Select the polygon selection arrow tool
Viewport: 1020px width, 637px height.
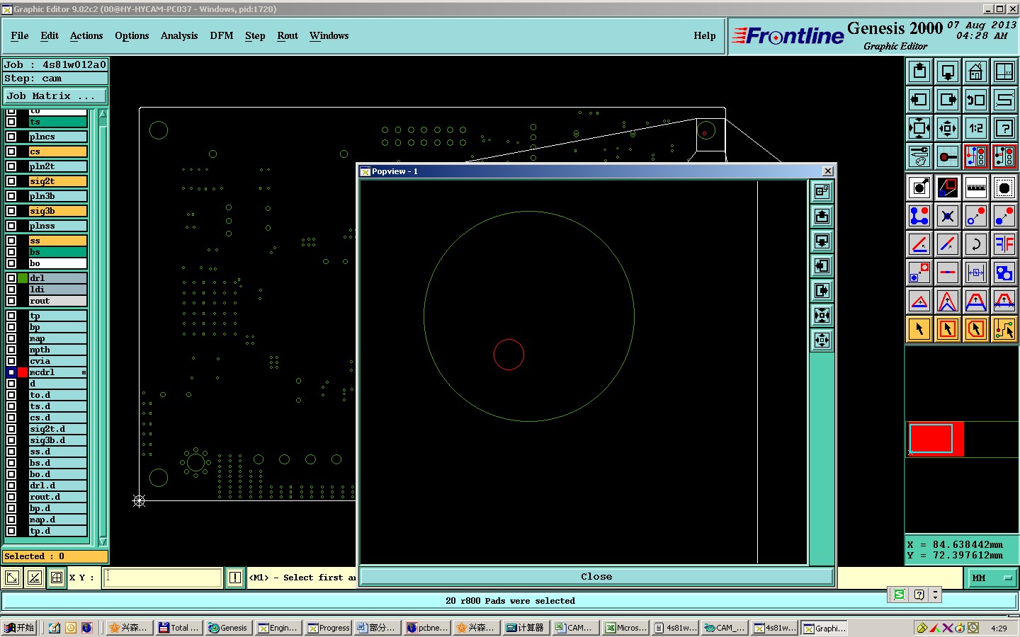tap(976, 329)
